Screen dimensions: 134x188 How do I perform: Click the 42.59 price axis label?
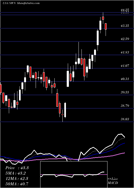(124, 39)
